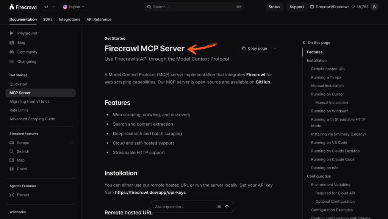This screenshot has width=388, height=219.
Task: Open the Changelog via its list icon
Action: pyautogui.click(x=12, y=61)
